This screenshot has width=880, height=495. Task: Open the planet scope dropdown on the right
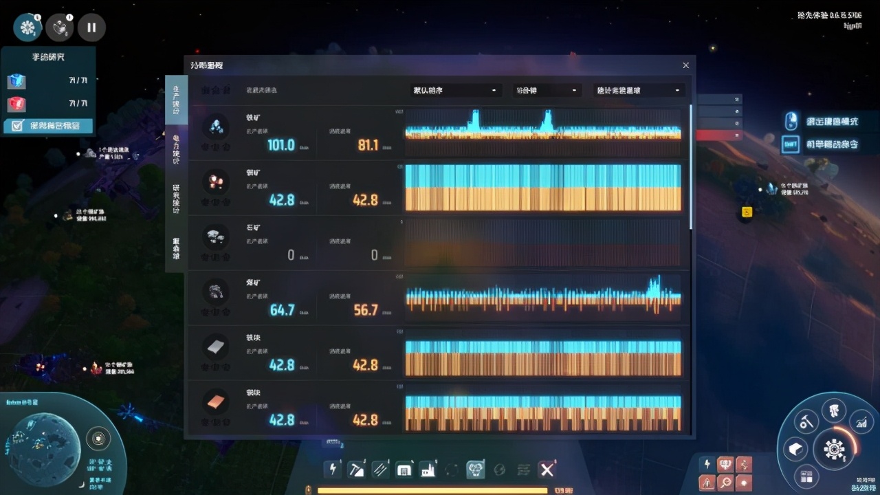[x=638, y=89]
